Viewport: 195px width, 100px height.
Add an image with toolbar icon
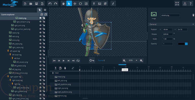[x=100, y=3]
